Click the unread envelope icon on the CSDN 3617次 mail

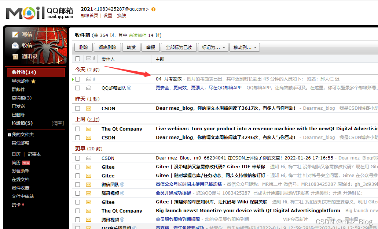pos(89,109)
